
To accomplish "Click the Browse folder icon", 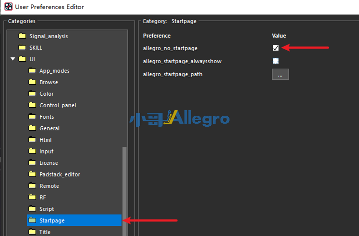I will click(x=32, y=82).
